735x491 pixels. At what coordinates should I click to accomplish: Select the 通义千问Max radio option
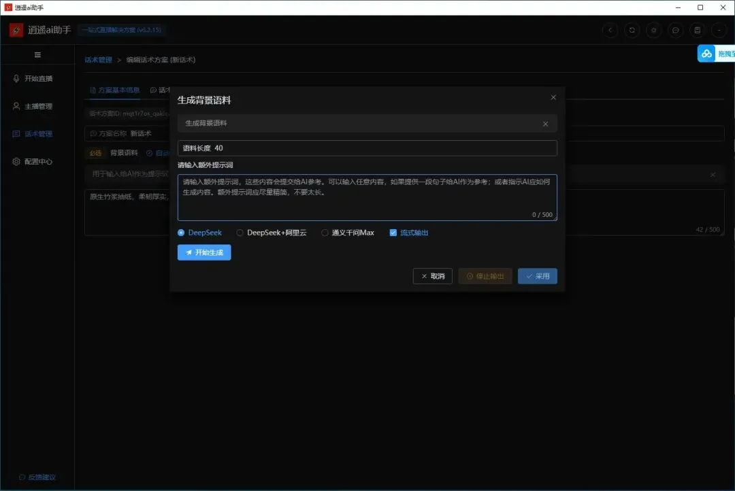coord(348,233)
